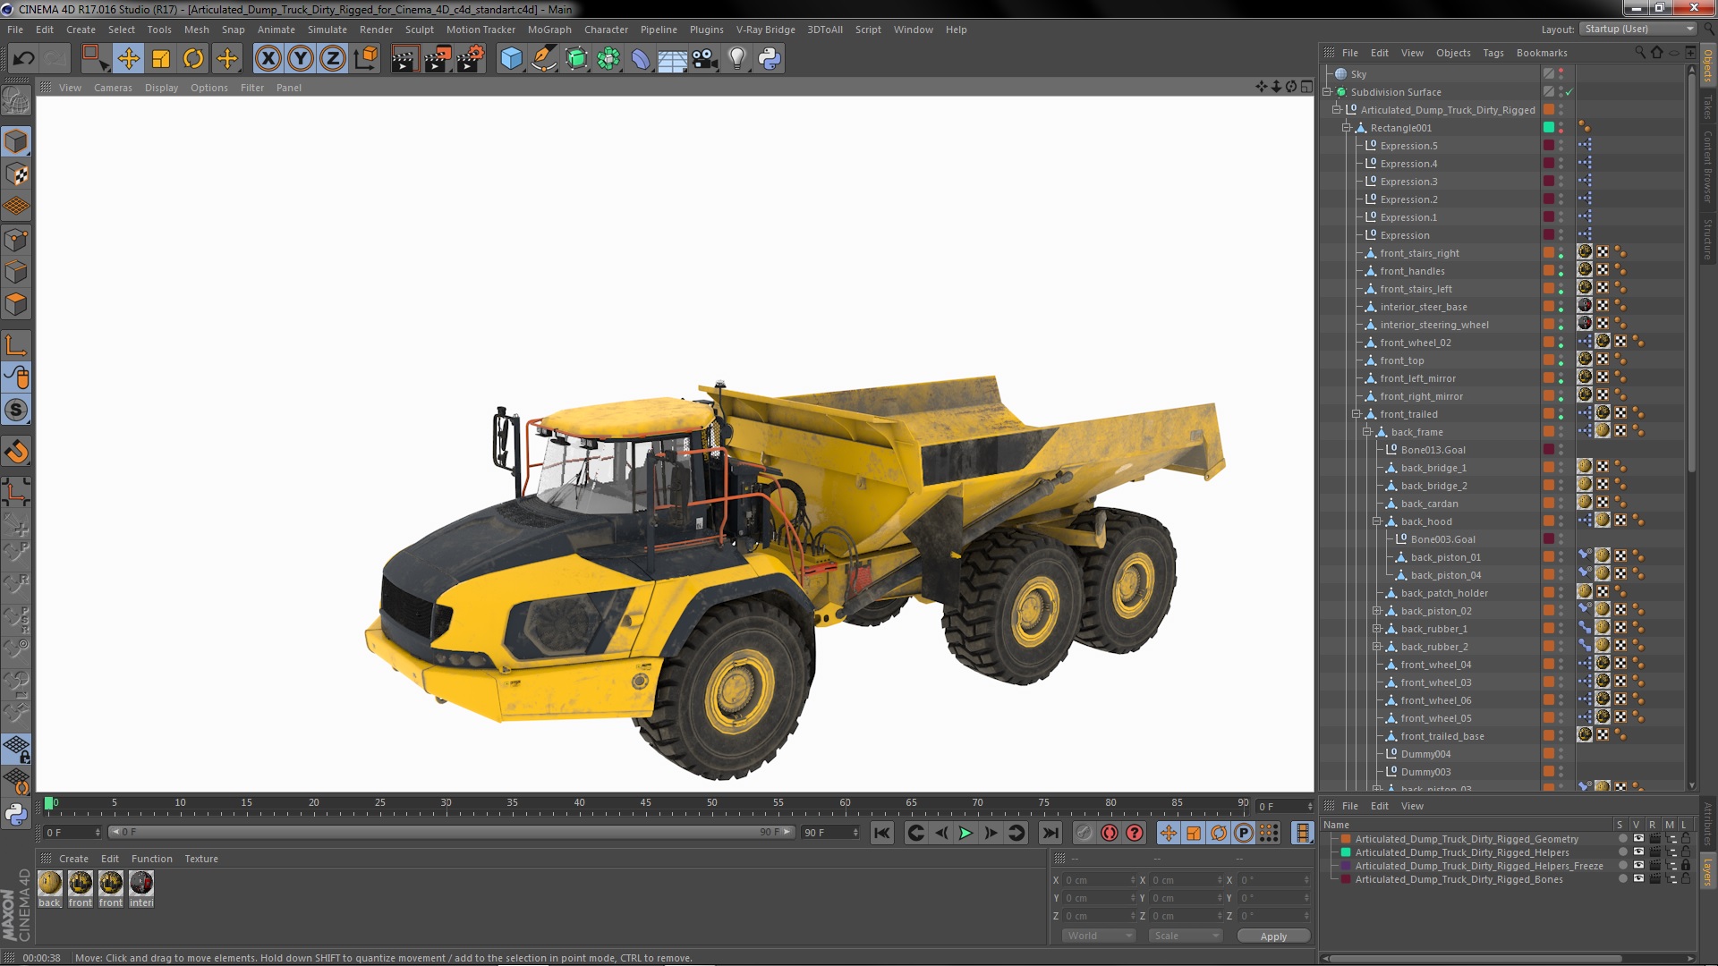Open the MoGraph menu
Viewport: 1718px width, 966px height.
549,30
